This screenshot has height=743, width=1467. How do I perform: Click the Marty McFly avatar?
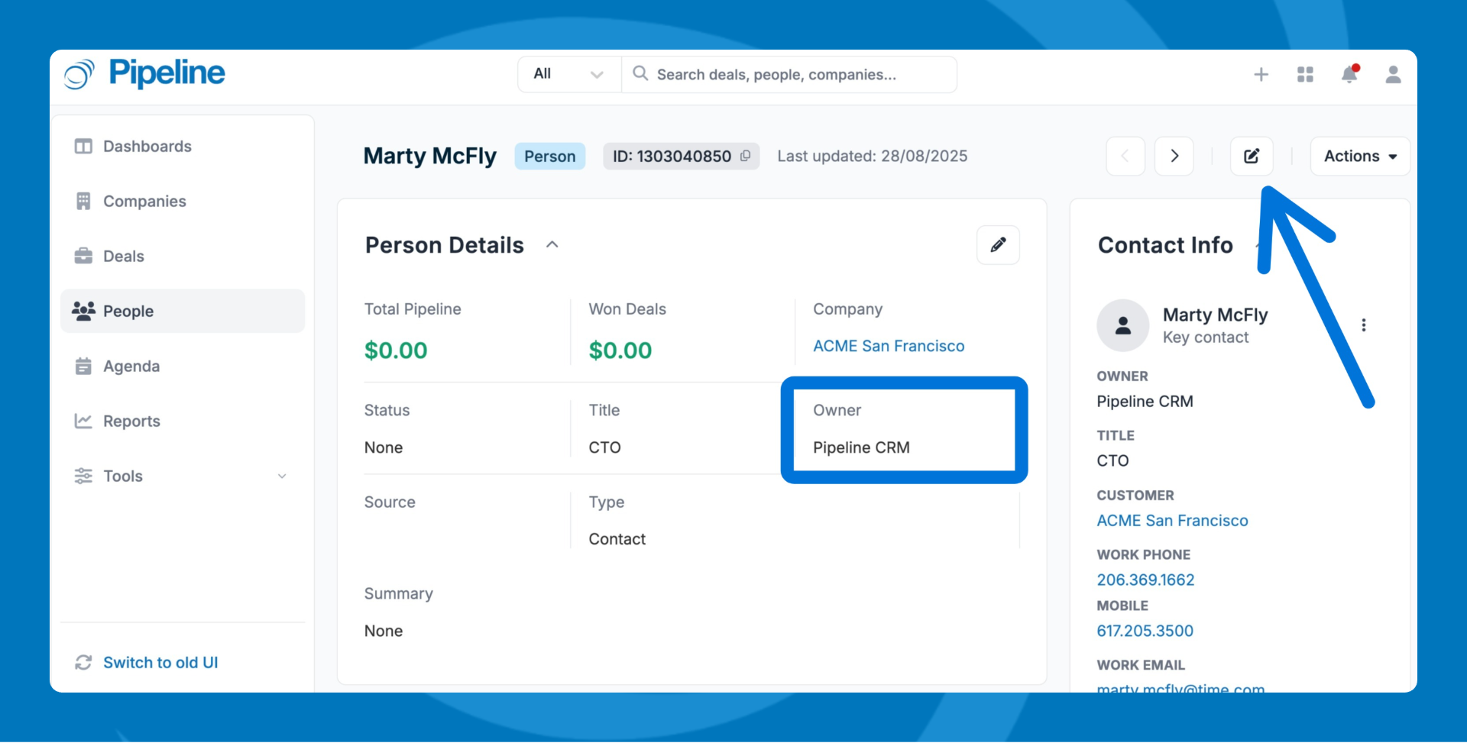point(1123,325)
